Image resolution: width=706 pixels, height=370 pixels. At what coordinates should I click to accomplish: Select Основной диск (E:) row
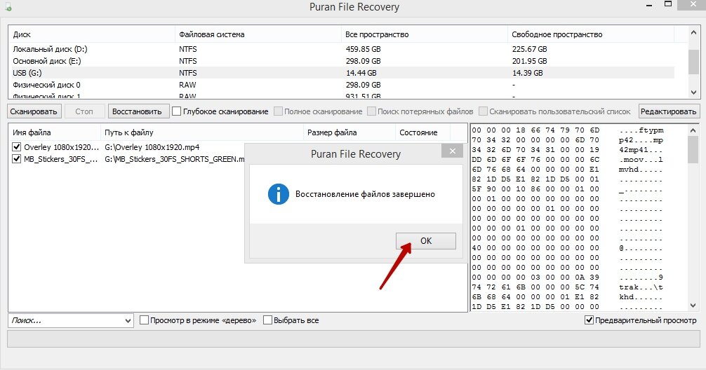coord(341,61)
